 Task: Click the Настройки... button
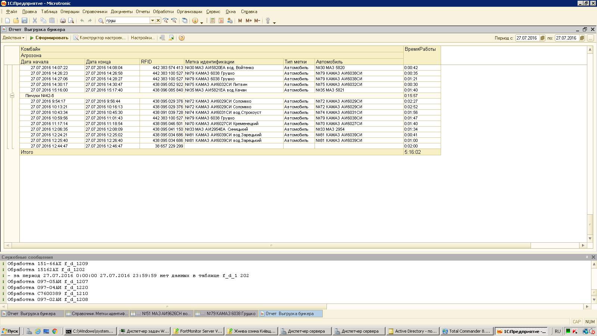pyautogui.click(x=143, y=38)
